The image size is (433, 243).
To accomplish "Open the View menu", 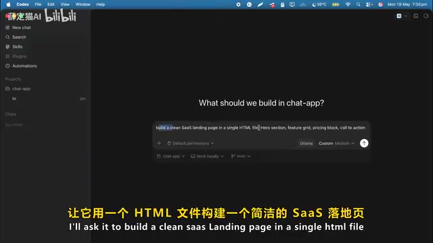I will coord(65,5).
